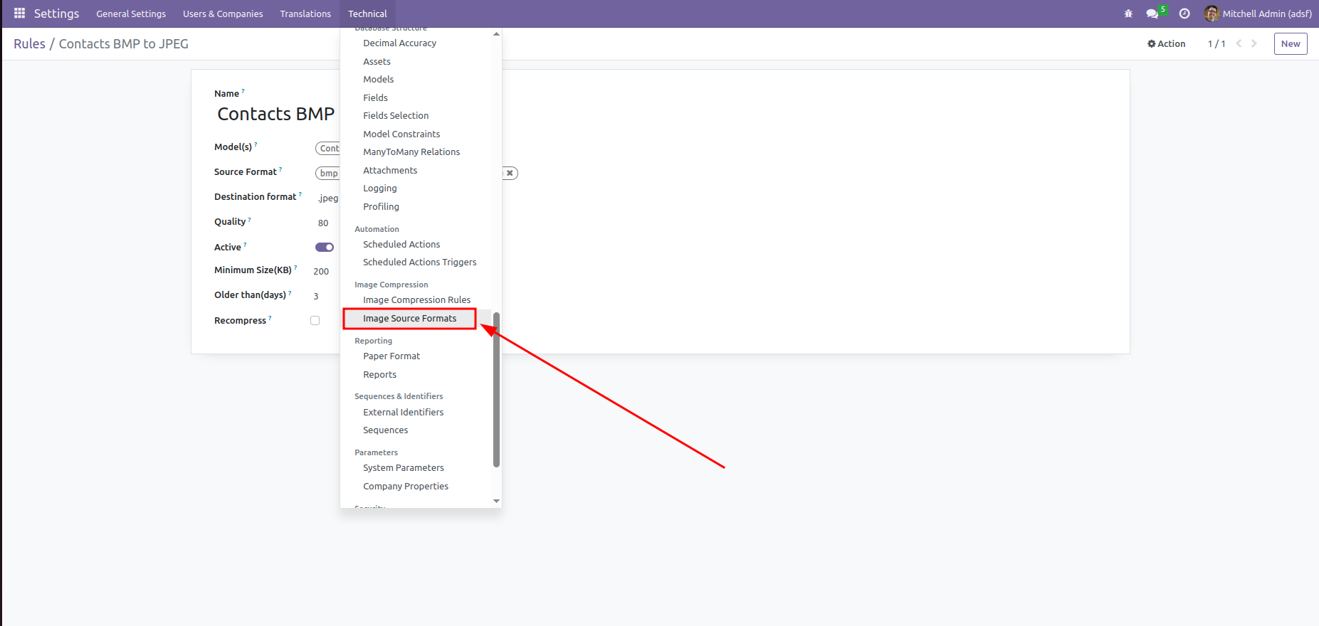This screenshot has height=626, width=1319.
Task: Check the Recompress checkbox
Action: click(x=315, y=320)
